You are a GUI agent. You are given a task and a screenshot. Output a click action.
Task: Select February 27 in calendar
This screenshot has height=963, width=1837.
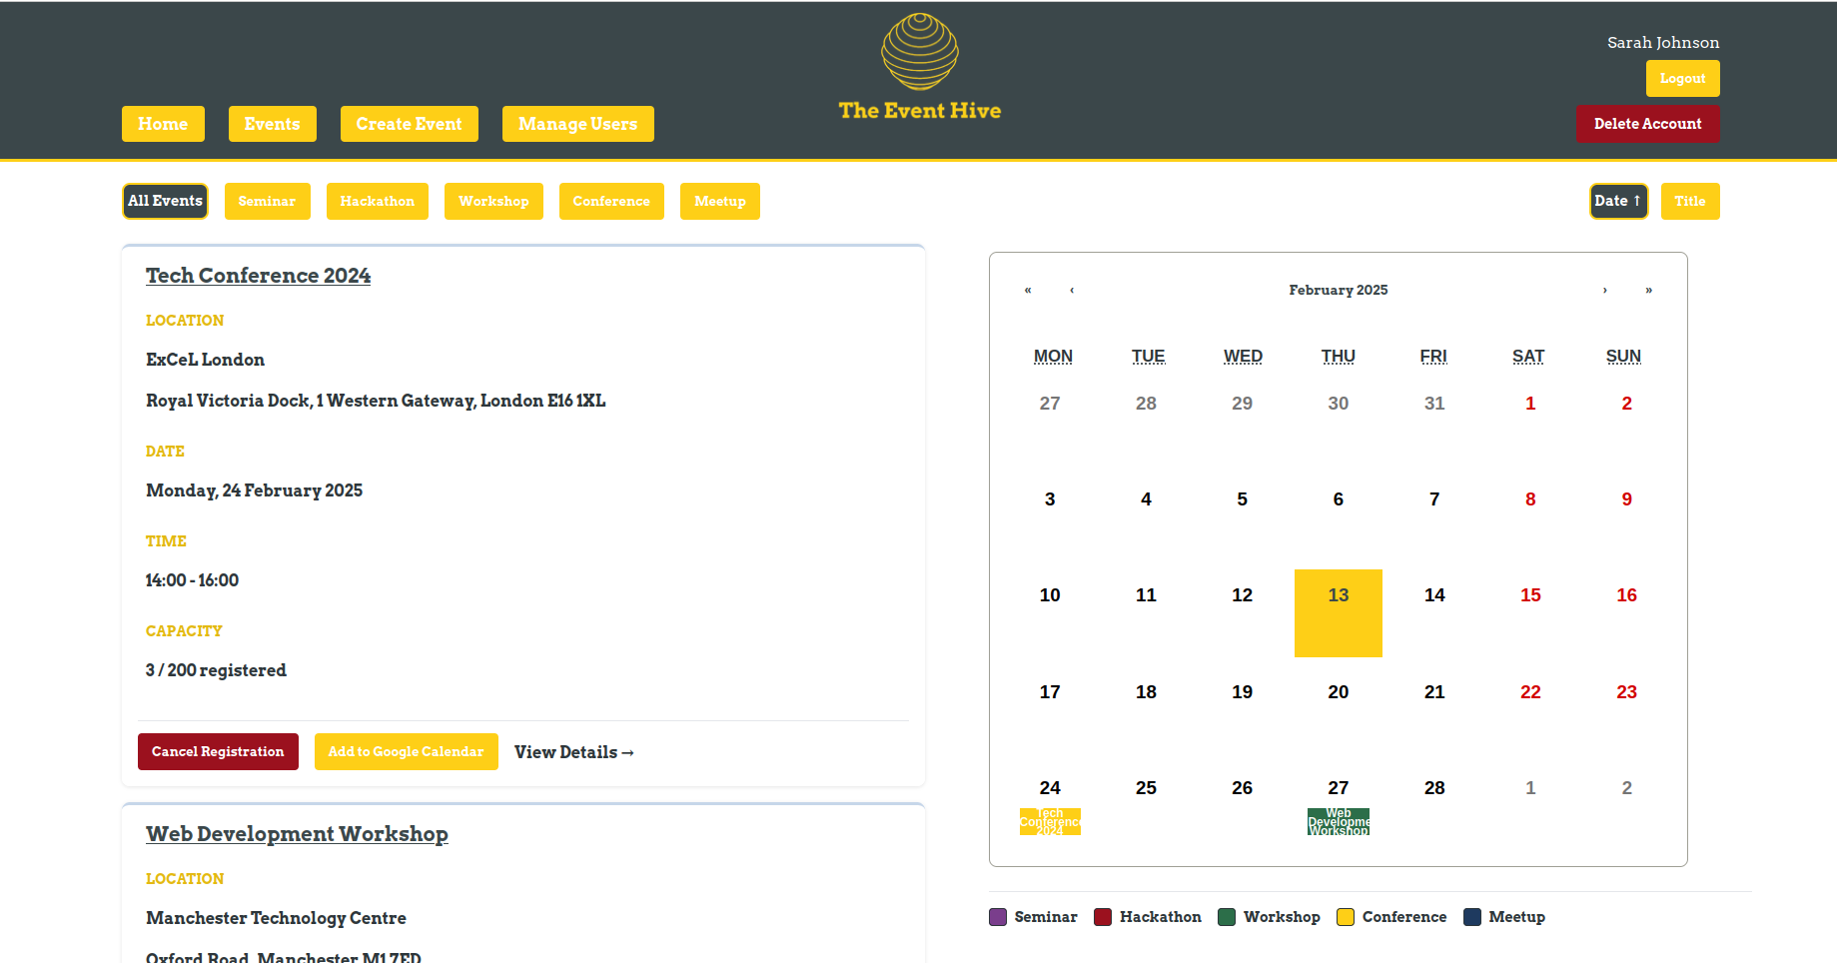[x=1339, y=788]
